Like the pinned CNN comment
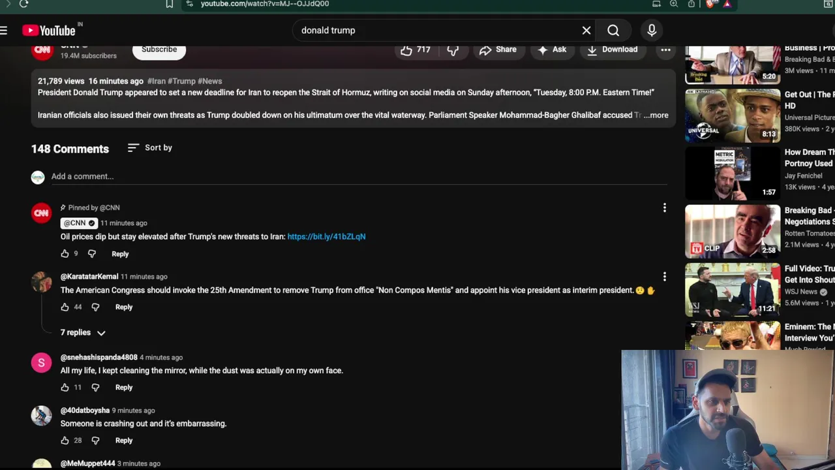 (65, 253)
